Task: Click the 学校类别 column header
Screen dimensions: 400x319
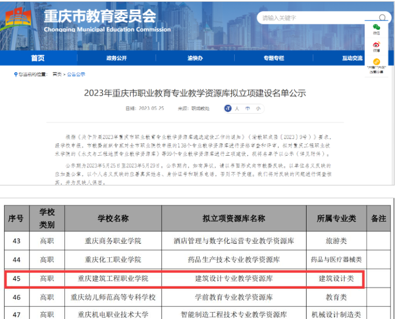Action: pyautogui.click(x=47, y=218)
